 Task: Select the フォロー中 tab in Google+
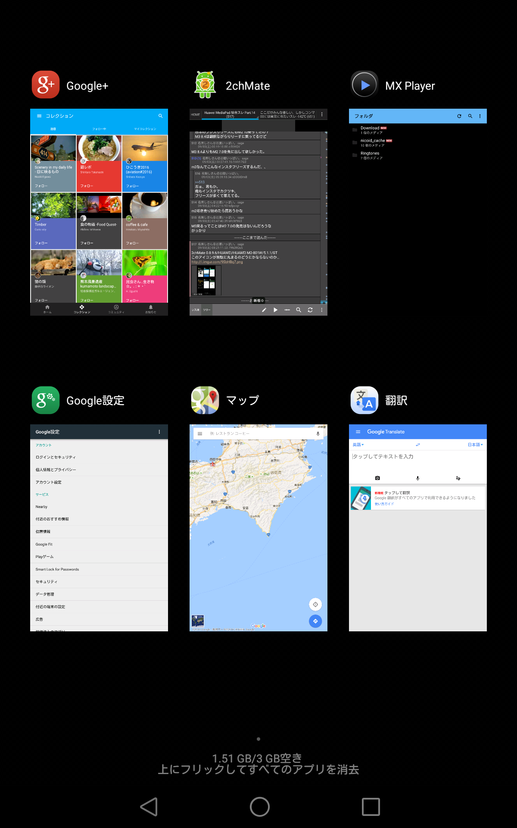99,129
